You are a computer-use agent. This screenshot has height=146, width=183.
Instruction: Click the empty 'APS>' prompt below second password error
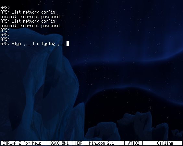[5, 30]
